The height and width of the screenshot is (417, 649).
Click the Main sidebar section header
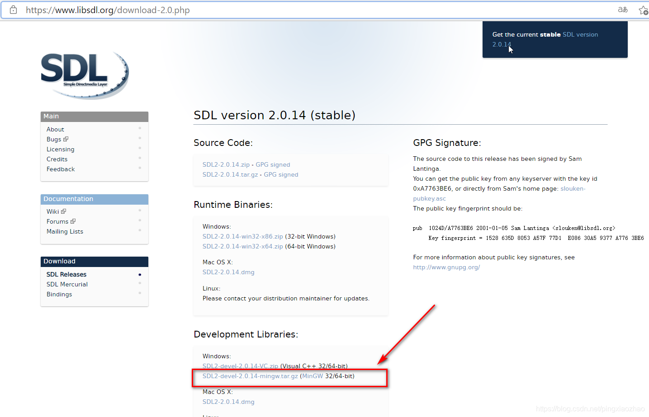(95, 117)
